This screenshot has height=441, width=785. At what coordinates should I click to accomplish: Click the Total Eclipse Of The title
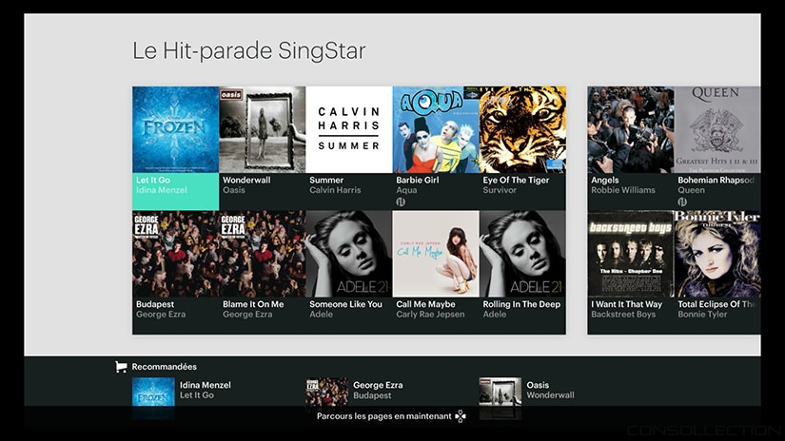pyautogui.click(x=716, y=304)
